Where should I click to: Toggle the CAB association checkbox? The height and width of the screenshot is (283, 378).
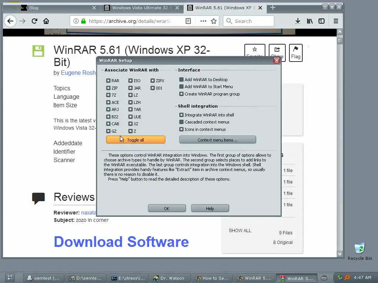(108, 124)
